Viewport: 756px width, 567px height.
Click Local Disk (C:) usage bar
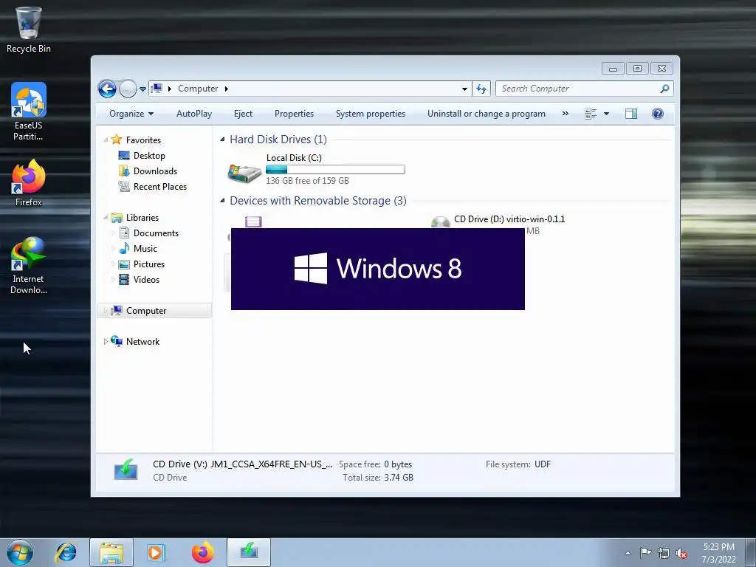click(x=336, y=170)
